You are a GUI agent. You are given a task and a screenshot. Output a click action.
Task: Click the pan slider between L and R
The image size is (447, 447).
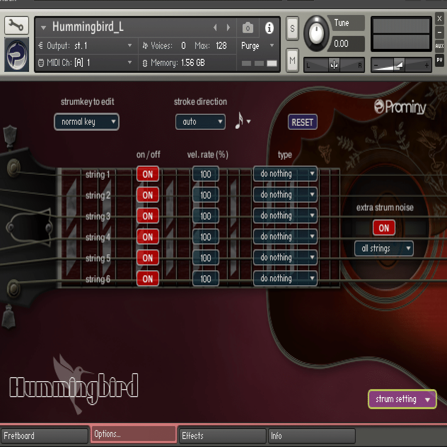point(334,65)
